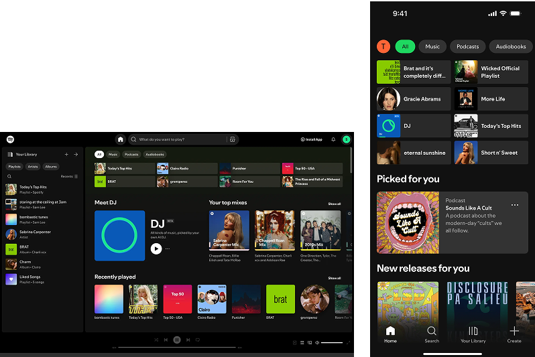Select the All filter chip on desktop home

99,155
